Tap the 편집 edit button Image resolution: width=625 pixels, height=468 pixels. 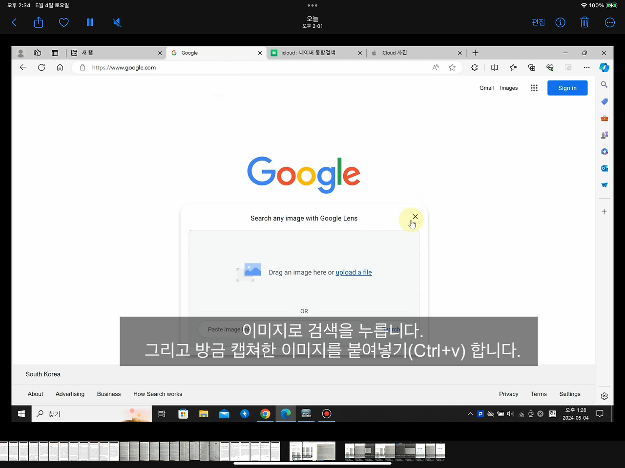tap(539, 22)
